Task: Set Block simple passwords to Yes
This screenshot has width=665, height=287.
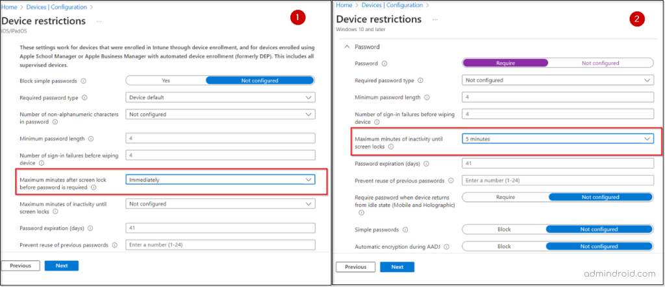Action: 166,80
